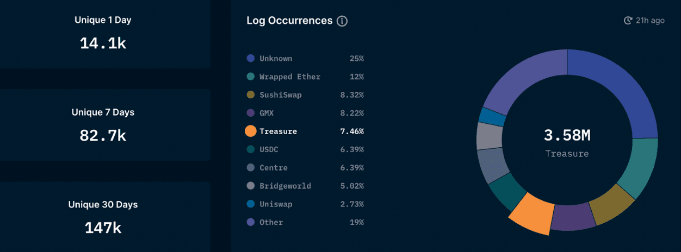681x252 pixels.
Task: Click the Log Occurrences heading
Action: pos(289,21)
